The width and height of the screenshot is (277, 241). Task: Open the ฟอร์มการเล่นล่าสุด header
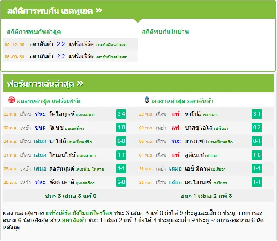(138, 83)
